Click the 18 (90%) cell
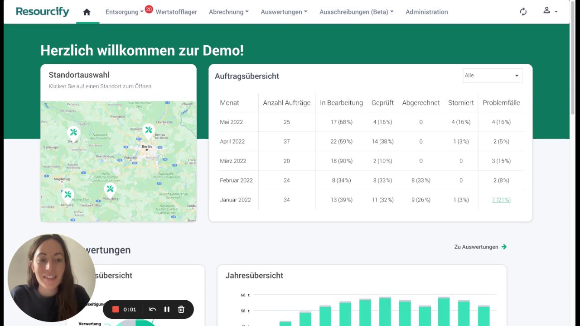The height and width of the screenshot is (326, 580). click(341, 161)
